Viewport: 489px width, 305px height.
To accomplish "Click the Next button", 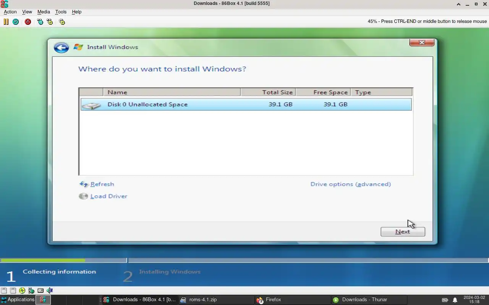I will point(403,231).
